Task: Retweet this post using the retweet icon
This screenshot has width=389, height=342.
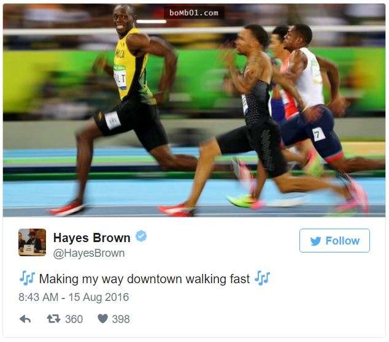Action: pyautogui.click(x=53, y=319)
